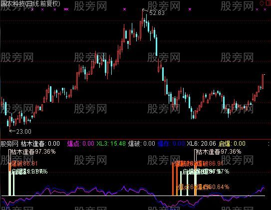Select the green XL3: 15.48 readout
Viewport: 271px width, 210px height.
[x=111, y=144]
